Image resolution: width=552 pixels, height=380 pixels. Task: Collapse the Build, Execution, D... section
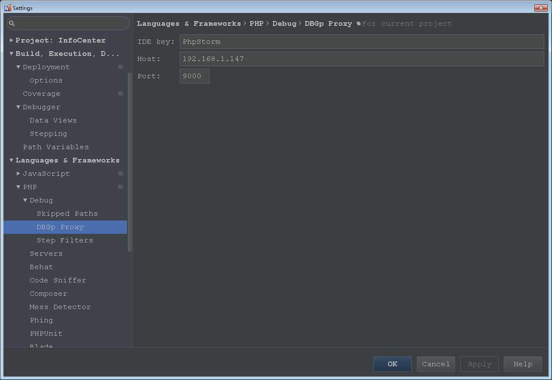[x=11, y=54]
